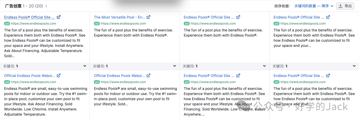Expand 关键词 chevron under 'The Most Versatile Pool' ad
359x121 pixels.
(175, 66)
